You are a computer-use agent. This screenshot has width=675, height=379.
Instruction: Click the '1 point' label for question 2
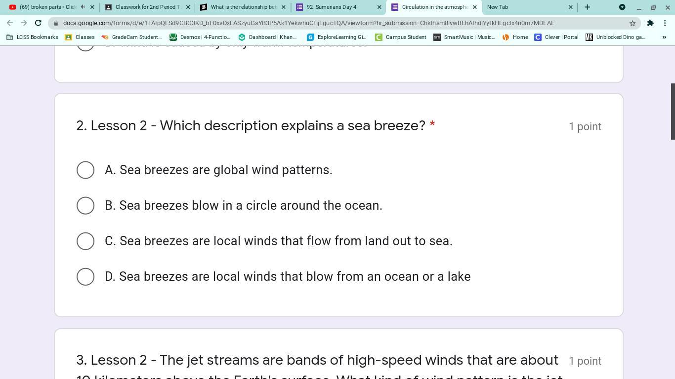point(585,126)
